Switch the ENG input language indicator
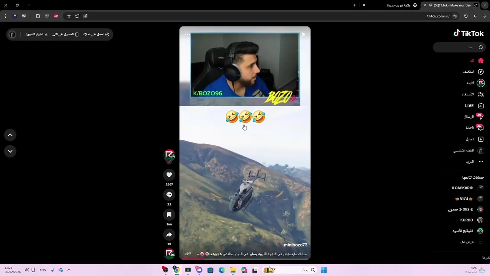 pyautogui.click(x=43, y=270)
